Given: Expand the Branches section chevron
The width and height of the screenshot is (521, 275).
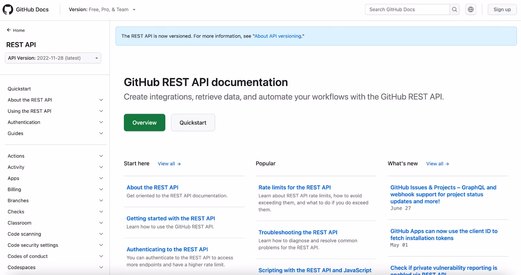Looking at the screenshot, I should [x=101, y=200].
